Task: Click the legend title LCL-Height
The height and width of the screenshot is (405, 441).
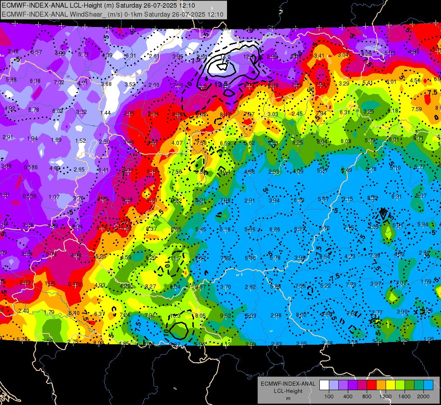Action: [x=288, y=391]
